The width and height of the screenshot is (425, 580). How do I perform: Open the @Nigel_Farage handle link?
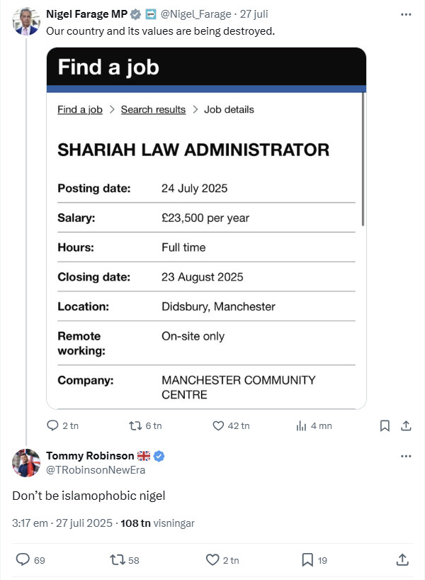pyautogui.click(x=195, y=14)
